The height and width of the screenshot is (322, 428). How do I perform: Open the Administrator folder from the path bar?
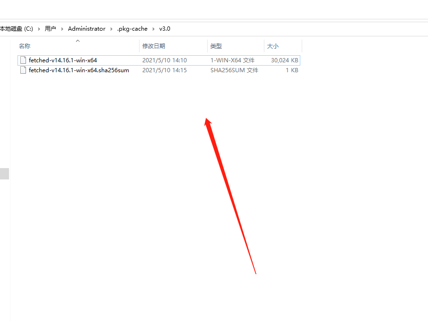[x=87, y=28]
